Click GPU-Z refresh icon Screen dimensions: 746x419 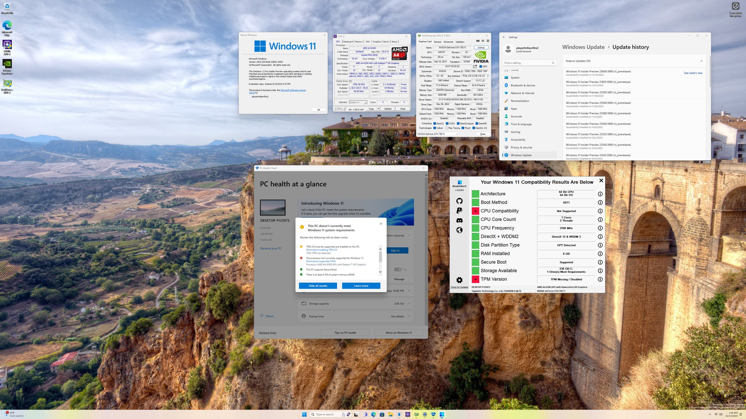coord(483,41)
